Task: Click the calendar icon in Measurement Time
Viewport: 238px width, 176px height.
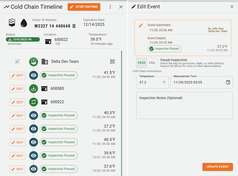Action: pos(228,82)
